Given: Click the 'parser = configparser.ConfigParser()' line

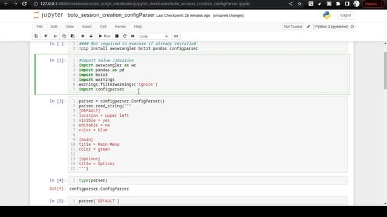Looking at the screenshot, I should point(122,101).
